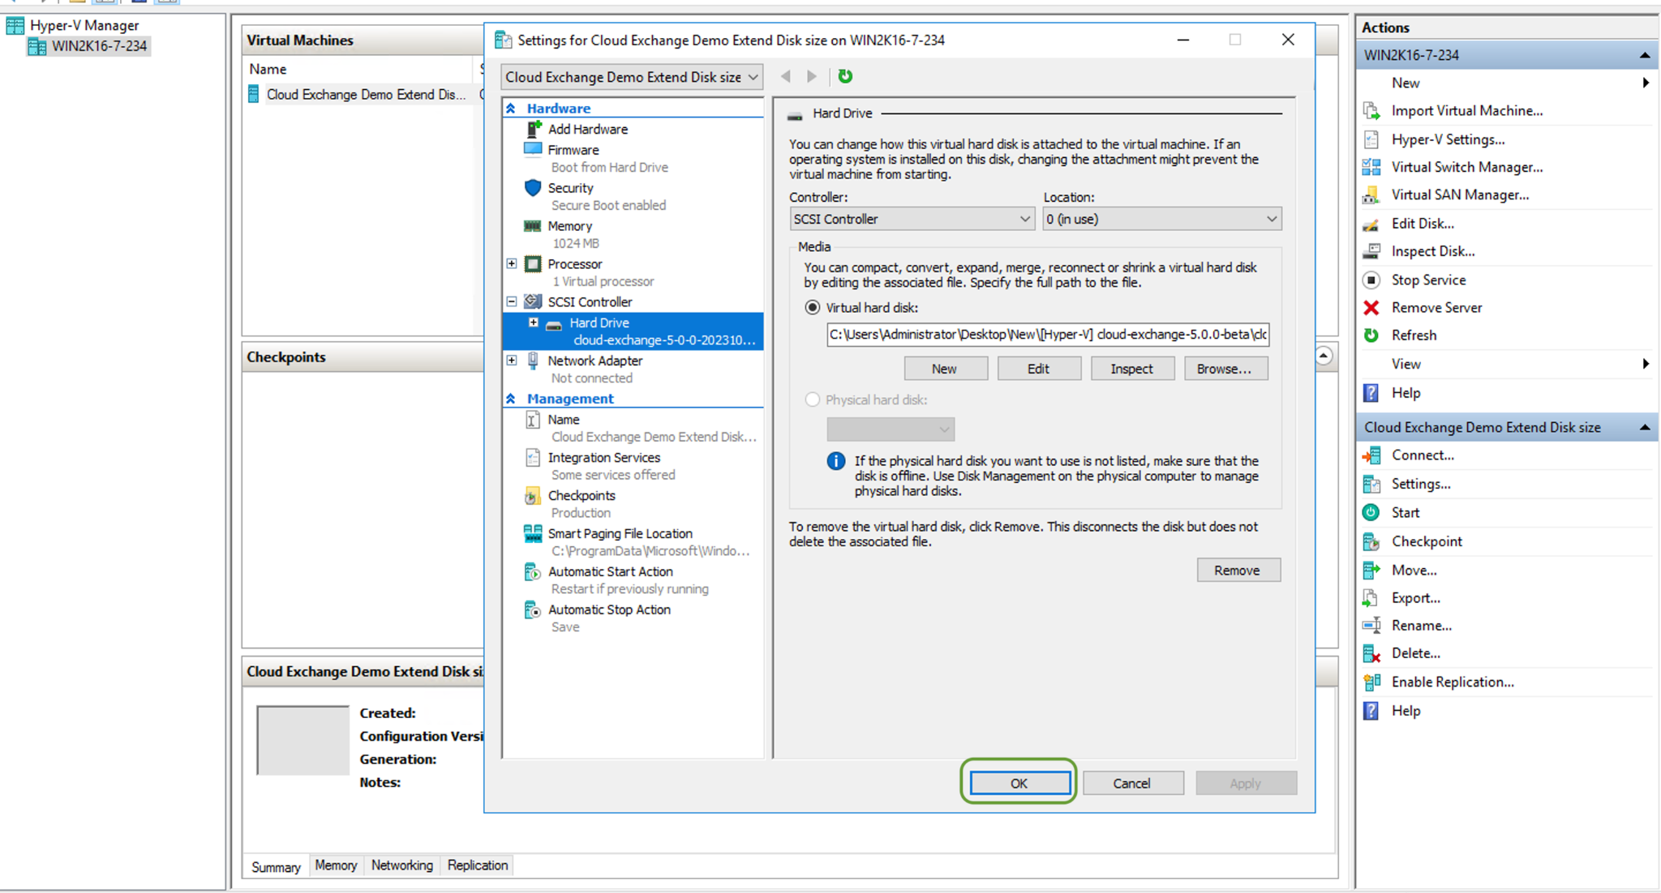Switch to the Memory tab
Viewport: 1661px width, 893px height.
[336, 865]
